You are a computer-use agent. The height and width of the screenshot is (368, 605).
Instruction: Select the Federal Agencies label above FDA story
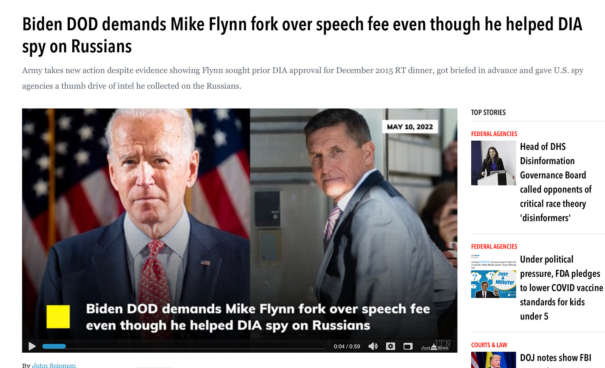coord(494,246)
